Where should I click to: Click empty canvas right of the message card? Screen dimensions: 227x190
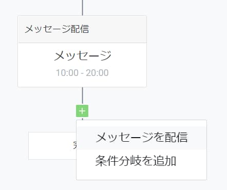[x=185, y=51]
